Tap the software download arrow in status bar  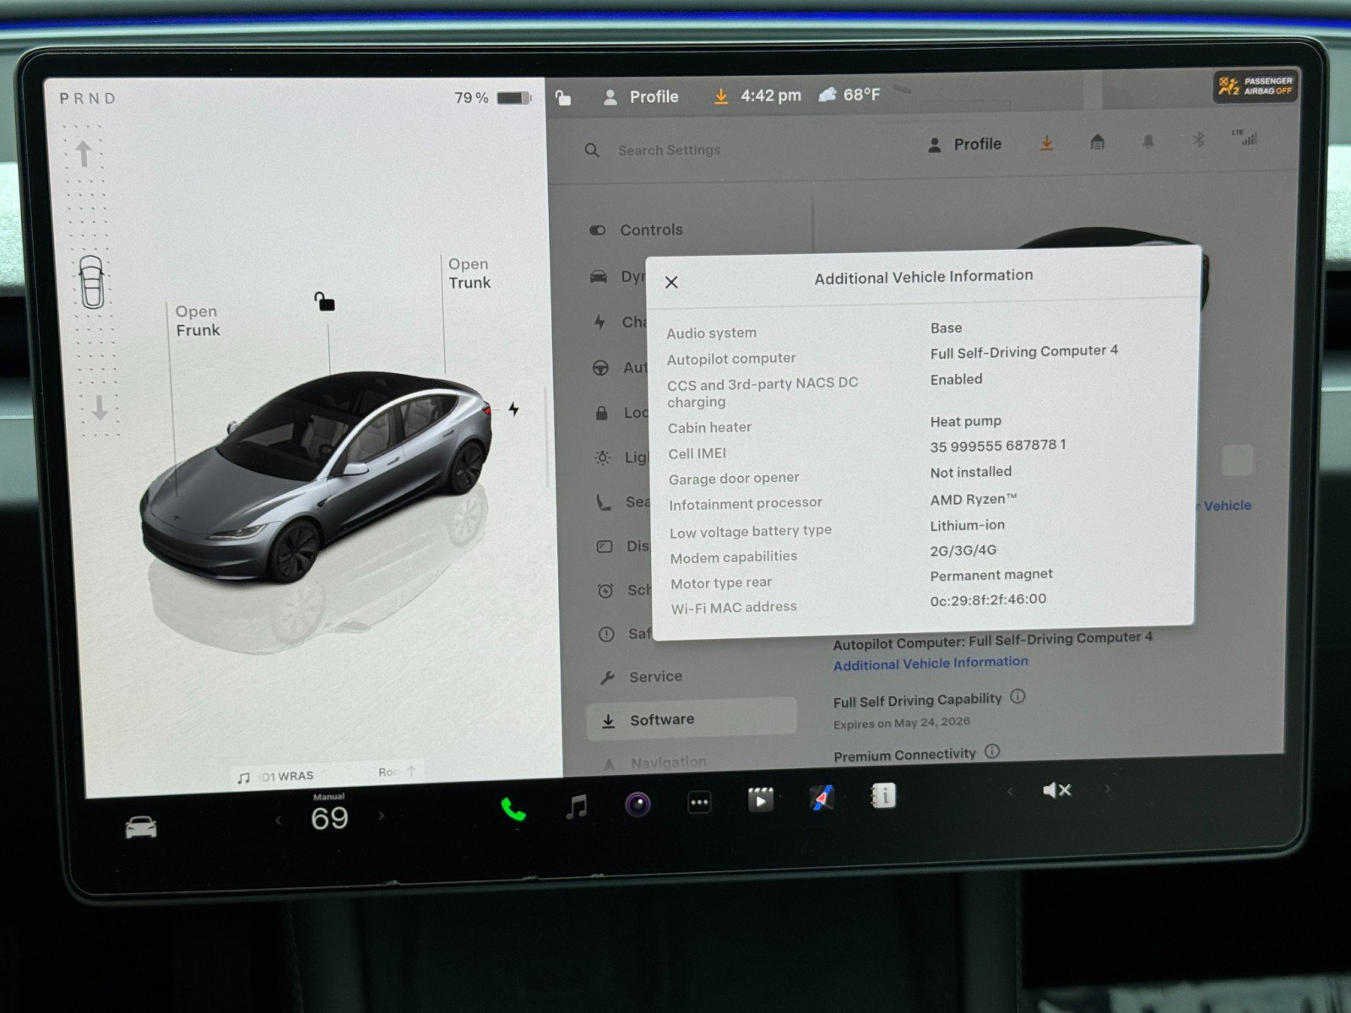tap(720, 96)
